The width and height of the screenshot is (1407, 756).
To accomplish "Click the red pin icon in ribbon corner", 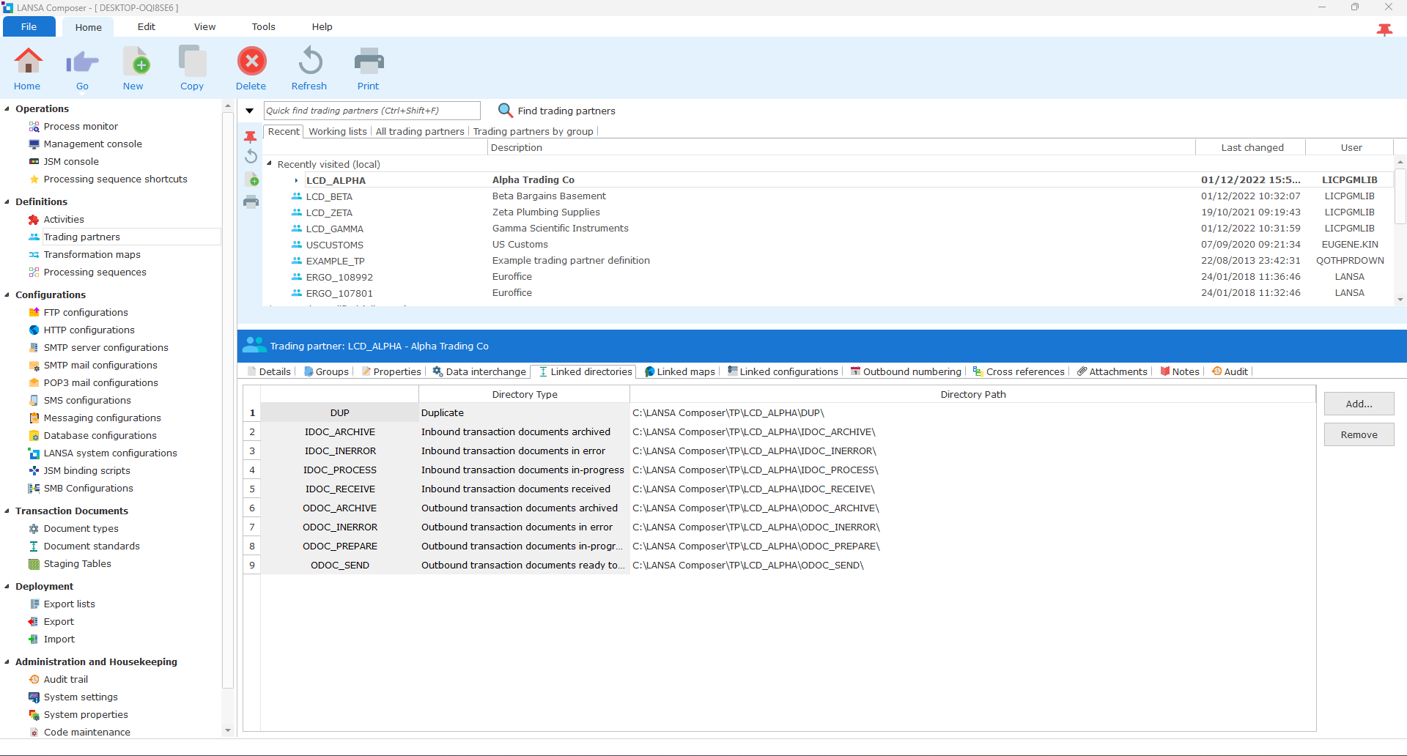I will tap(1384, 29).
